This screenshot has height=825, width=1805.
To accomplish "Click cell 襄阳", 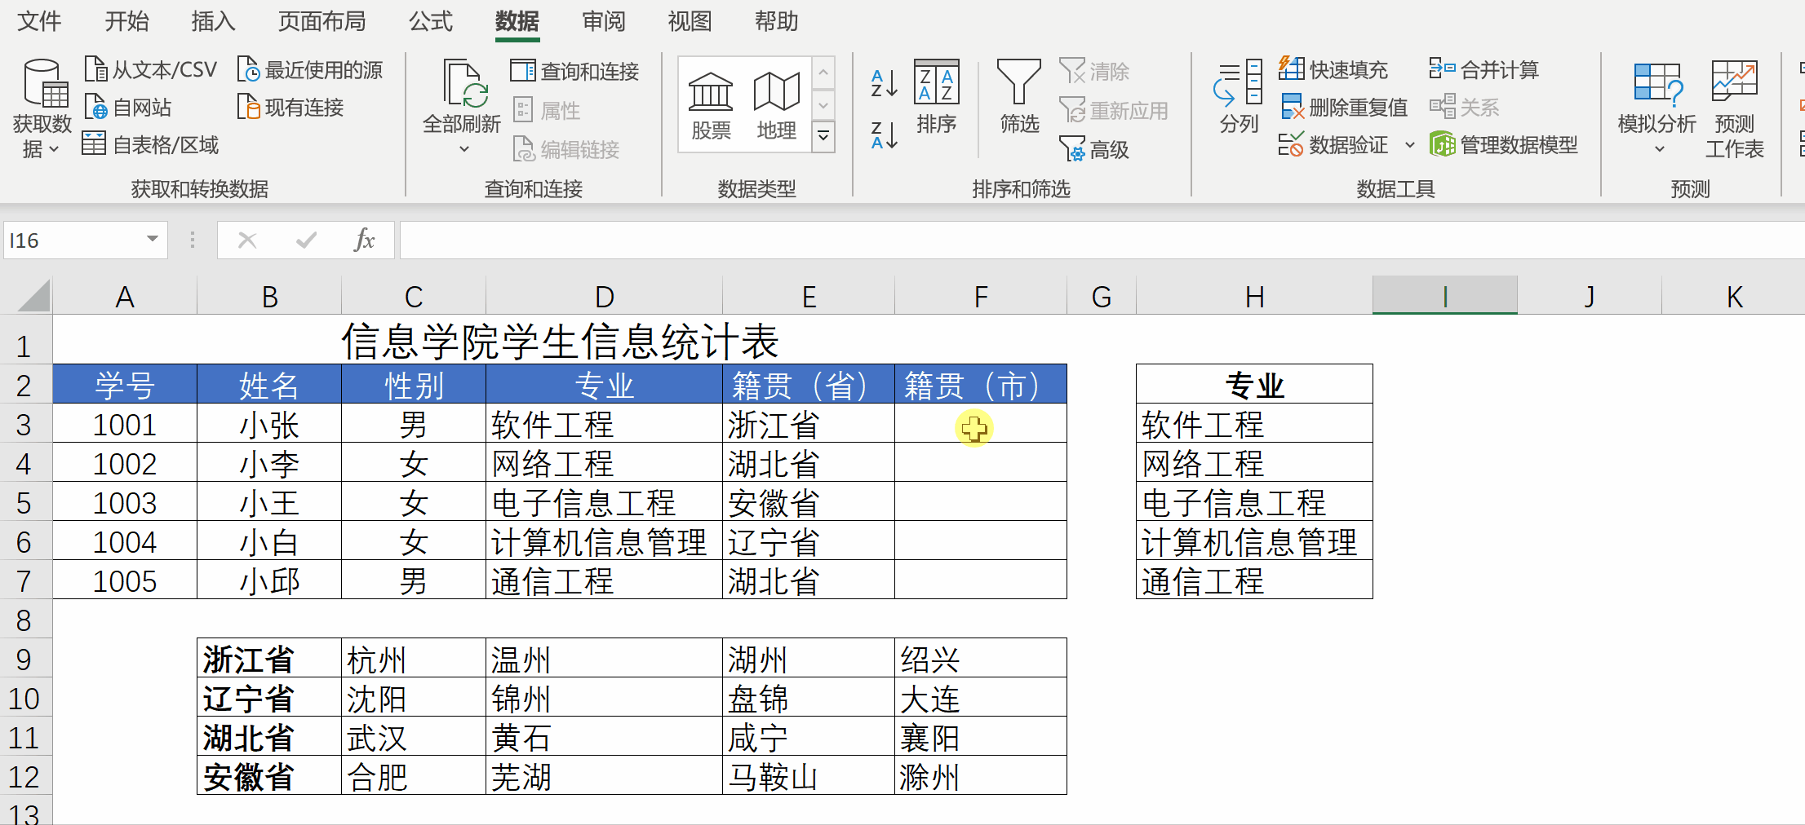I will click(x=981, y=738).
